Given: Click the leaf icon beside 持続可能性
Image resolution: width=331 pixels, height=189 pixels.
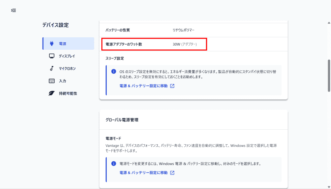Looking at the screenshot, I should click(52, 93).
